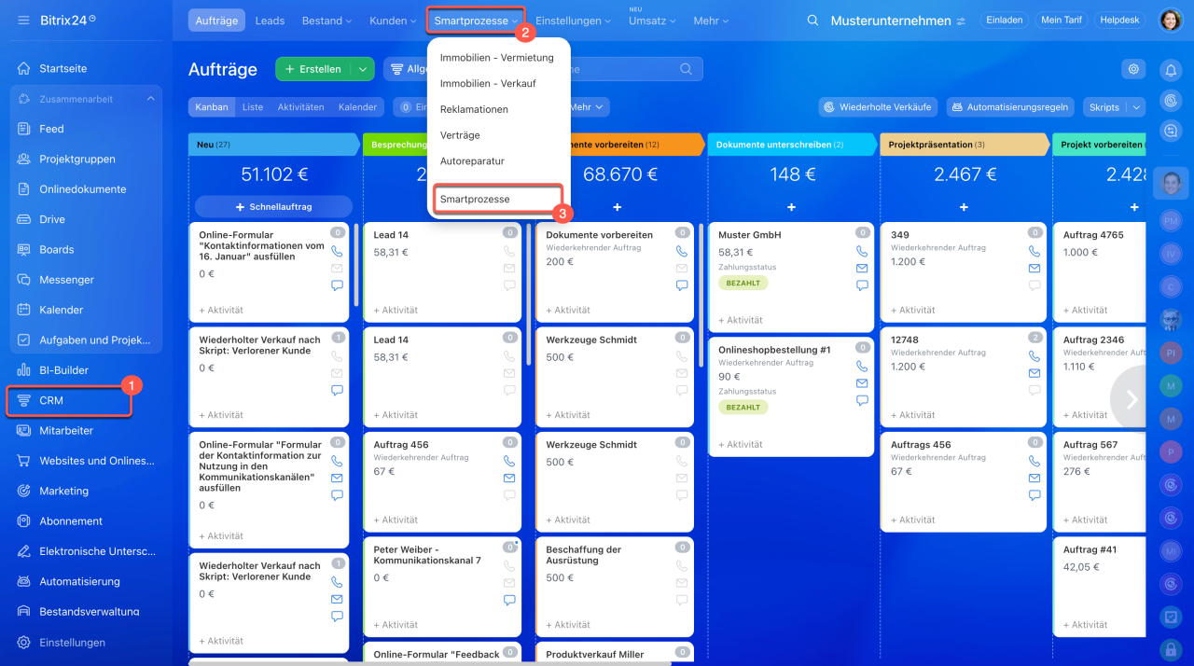The height and width of the screenshot is (666, 1194).
Task: Open the Startseite home icon in sidebar
Action: pyautogui.click(x=23, y=69)
